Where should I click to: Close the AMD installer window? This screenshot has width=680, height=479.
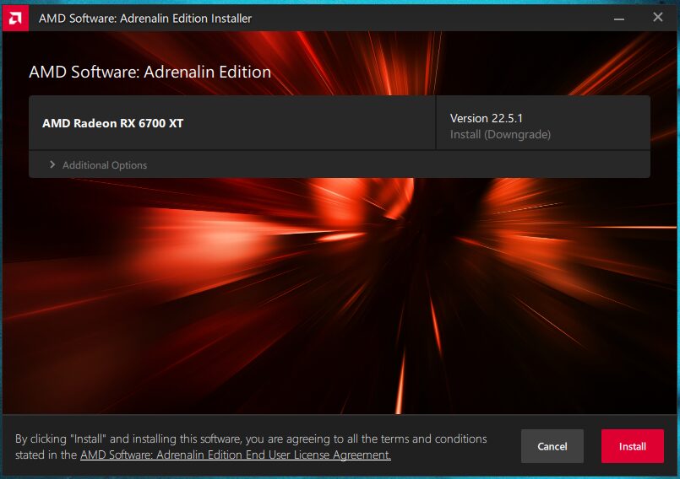coord(657,18)
